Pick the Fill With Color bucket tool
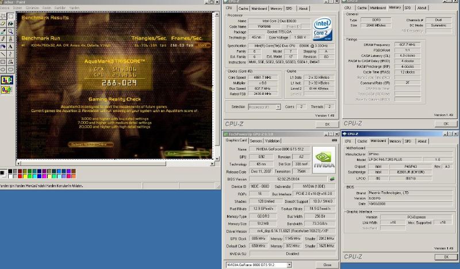The height and width of the screenshot is (269, 460). coord(11,24)
